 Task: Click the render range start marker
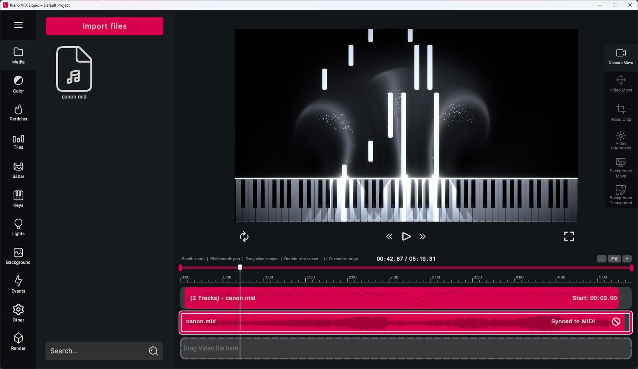(x=180, y=268)
